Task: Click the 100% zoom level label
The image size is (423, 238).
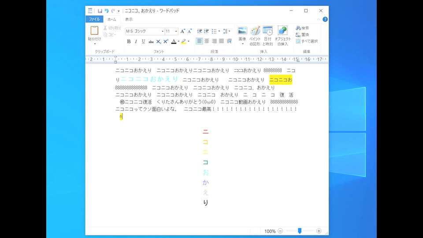Action: pyautogui.click(x=270, y=231)
